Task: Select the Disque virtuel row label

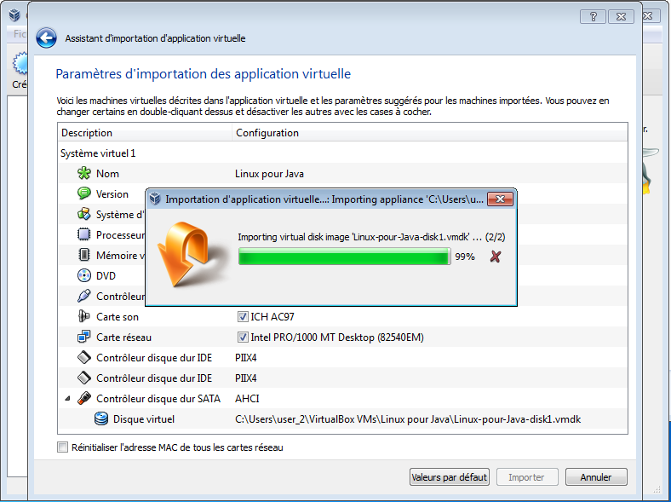Action: point(144,419)
